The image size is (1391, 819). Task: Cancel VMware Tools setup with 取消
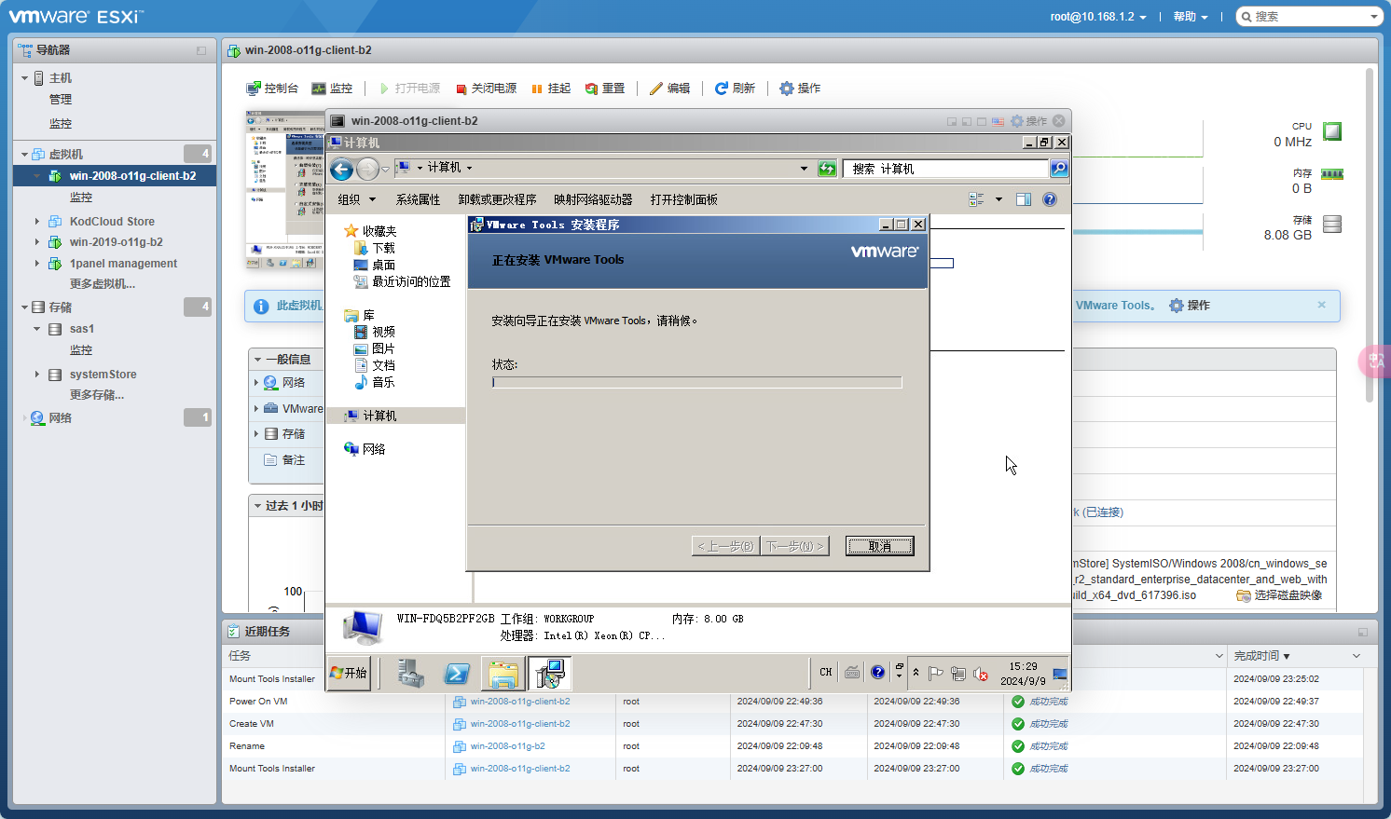879,546
